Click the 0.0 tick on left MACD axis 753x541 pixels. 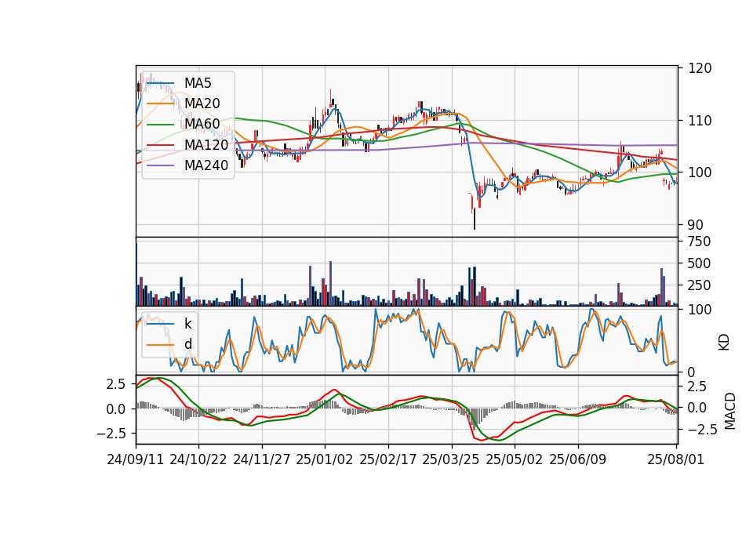[116, 409]
